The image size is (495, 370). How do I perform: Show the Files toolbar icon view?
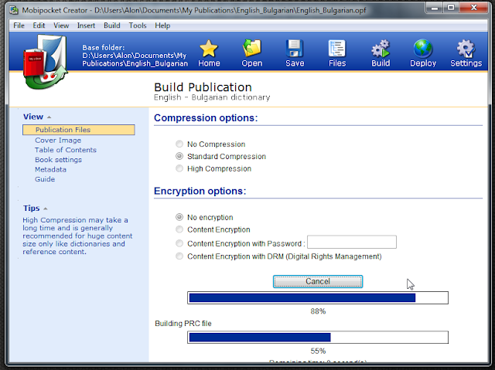337,49
